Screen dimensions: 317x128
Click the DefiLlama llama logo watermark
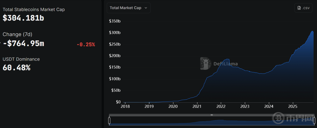[x=206, y=63]
